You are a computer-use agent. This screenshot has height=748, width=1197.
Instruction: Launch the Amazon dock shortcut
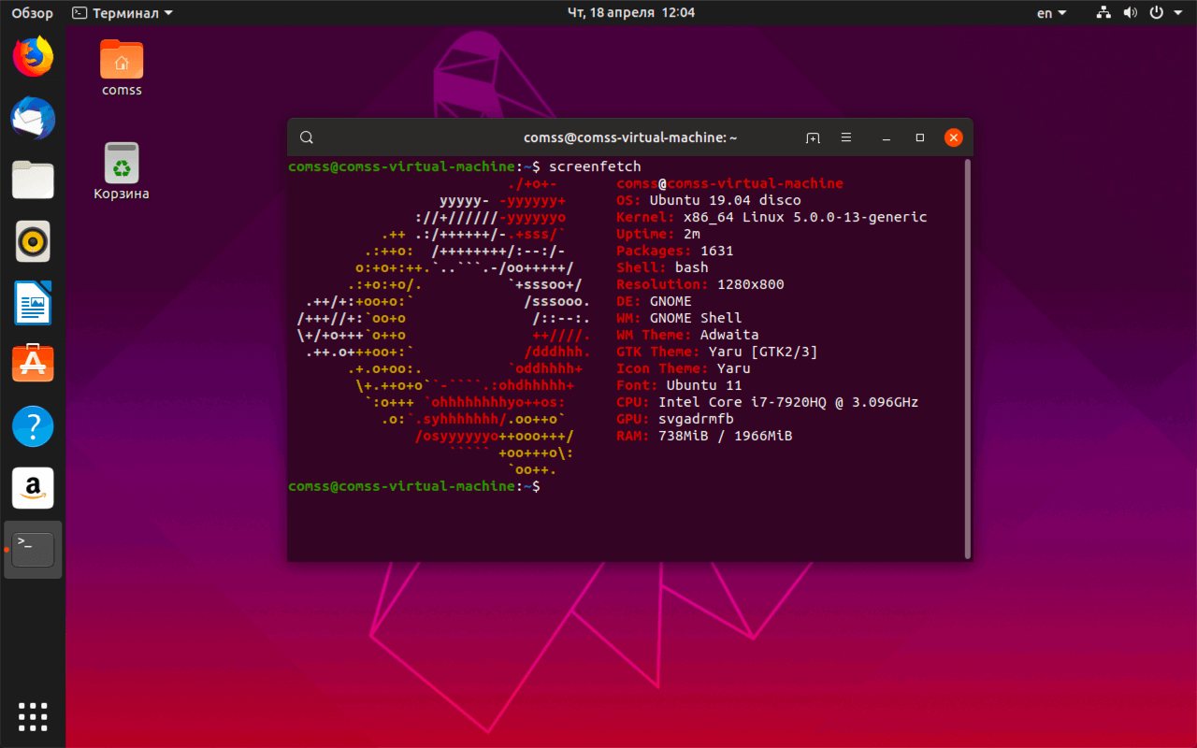tap(33, 488)
